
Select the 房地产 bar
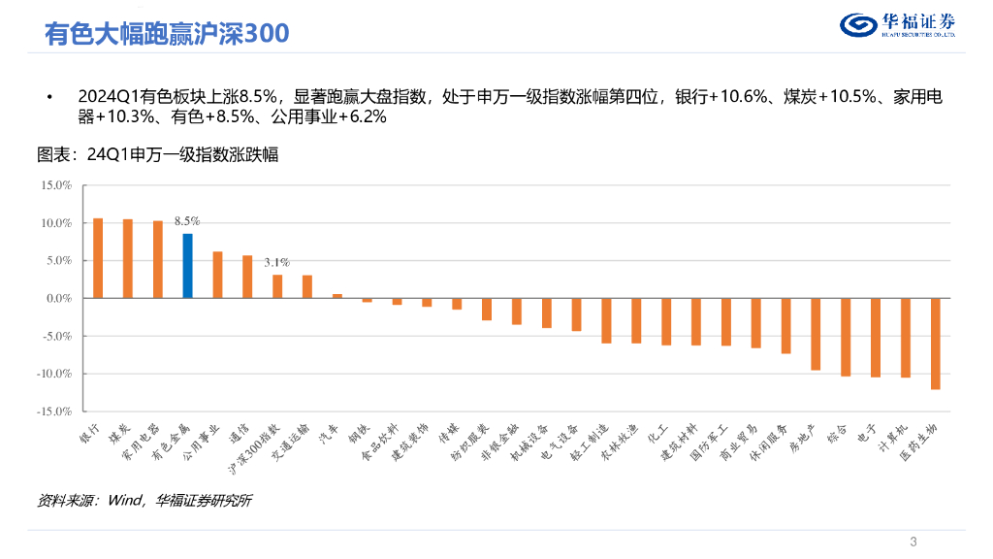click(816, 334)
